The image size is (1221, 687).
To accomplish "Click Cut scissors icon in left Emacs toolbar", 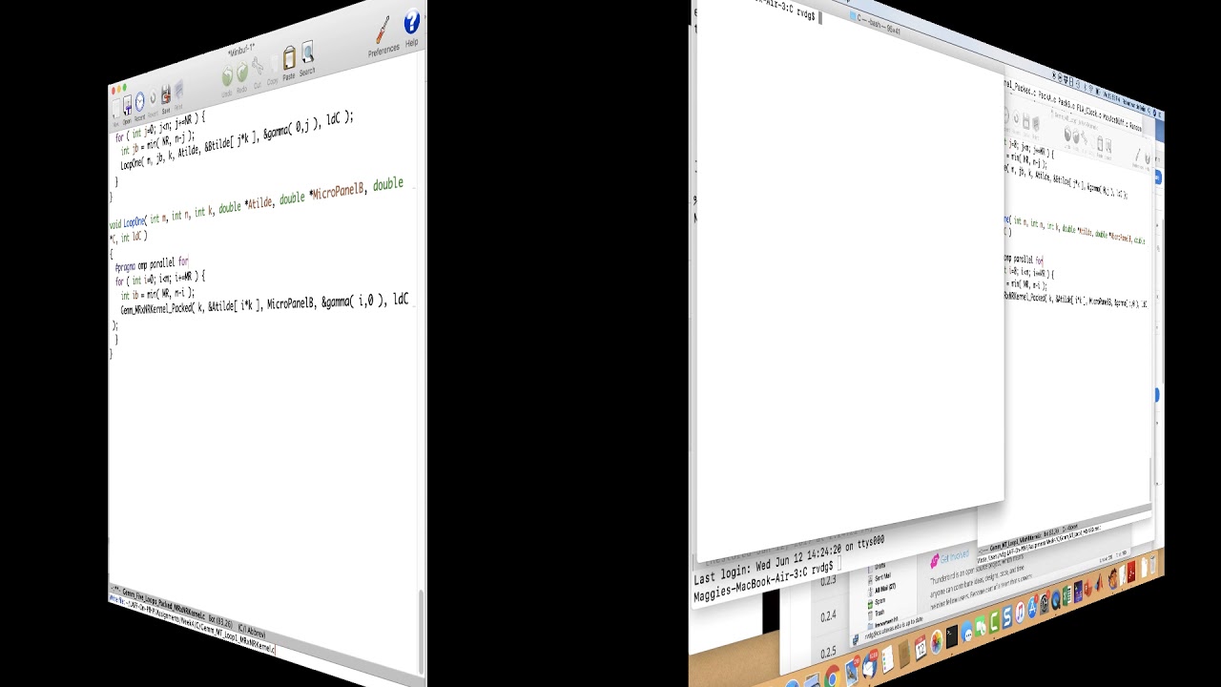I will [x=258, y=71].
